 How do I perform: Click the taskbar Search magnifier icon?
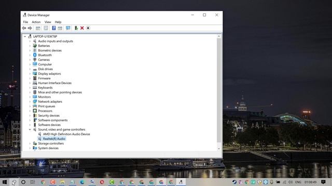point(14,182)
